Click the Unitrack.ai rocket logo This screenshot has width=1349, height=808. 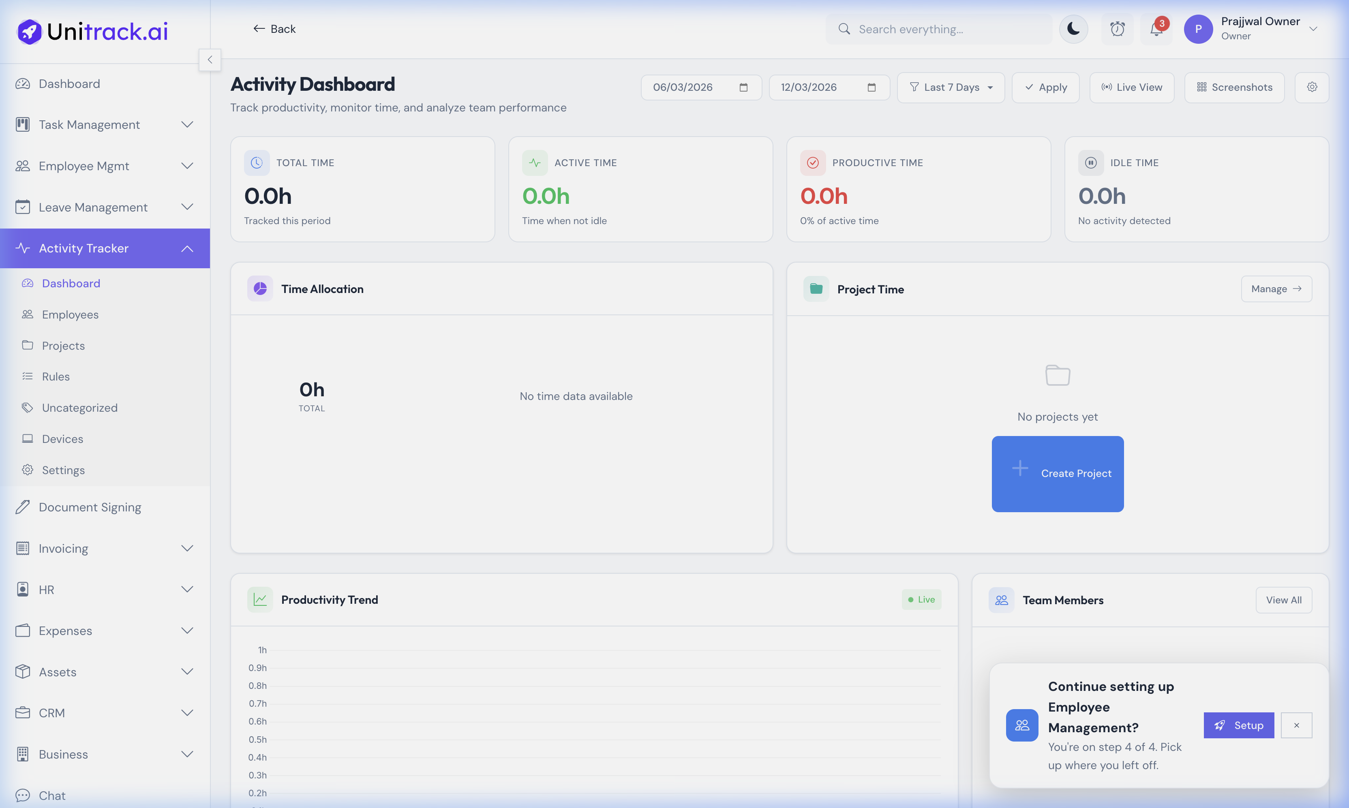[x=30, y=31]
